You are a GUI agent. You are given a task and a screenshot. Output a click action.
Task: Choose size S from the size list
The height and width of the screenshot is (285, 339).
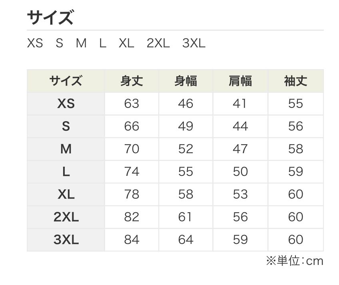[x=60, y=43]
